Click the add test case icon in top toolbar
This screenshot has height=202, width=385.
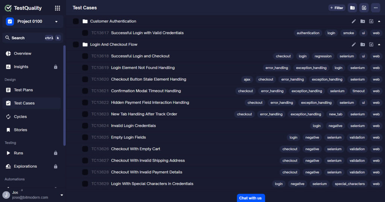pyautogui.click(x=364, y=8)
